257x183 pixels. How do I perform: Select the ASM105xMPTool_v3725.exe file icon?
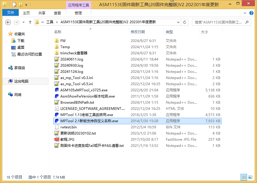[57, 90]
